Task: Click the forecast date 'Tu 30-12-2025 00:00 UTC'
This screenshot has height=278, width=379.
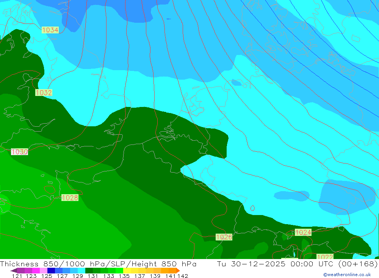Action: [x=275, y=264]
